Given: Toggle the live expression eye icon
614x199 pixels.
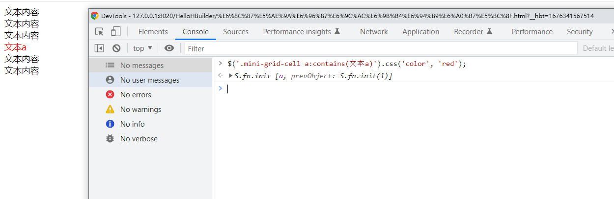Looking at the screenshot, I should click(169, 48).
